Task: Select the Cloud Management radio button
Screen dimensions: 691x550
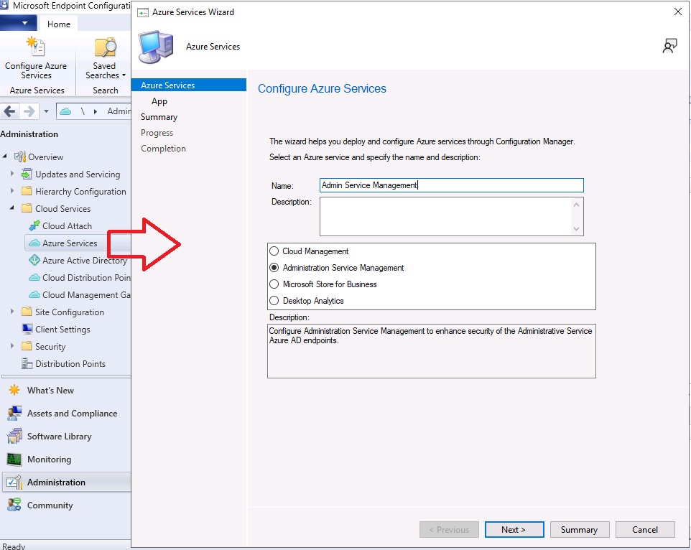Action: [x=274, y=251]
